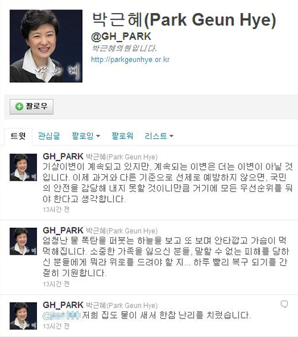Viewport: 298px width, 337px height.
Task: Open the large profile photo
Action: (46, 46)
